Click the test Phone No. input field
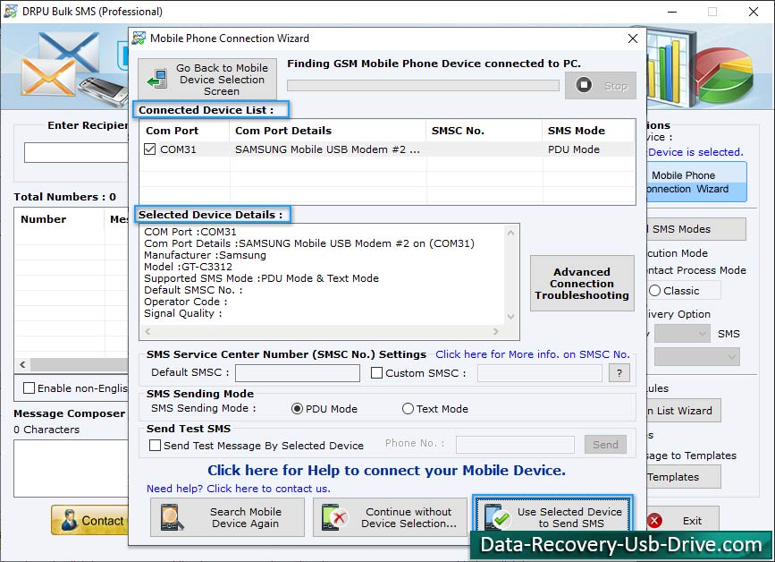This screenshot has width=775, height=562. point(515,444)
